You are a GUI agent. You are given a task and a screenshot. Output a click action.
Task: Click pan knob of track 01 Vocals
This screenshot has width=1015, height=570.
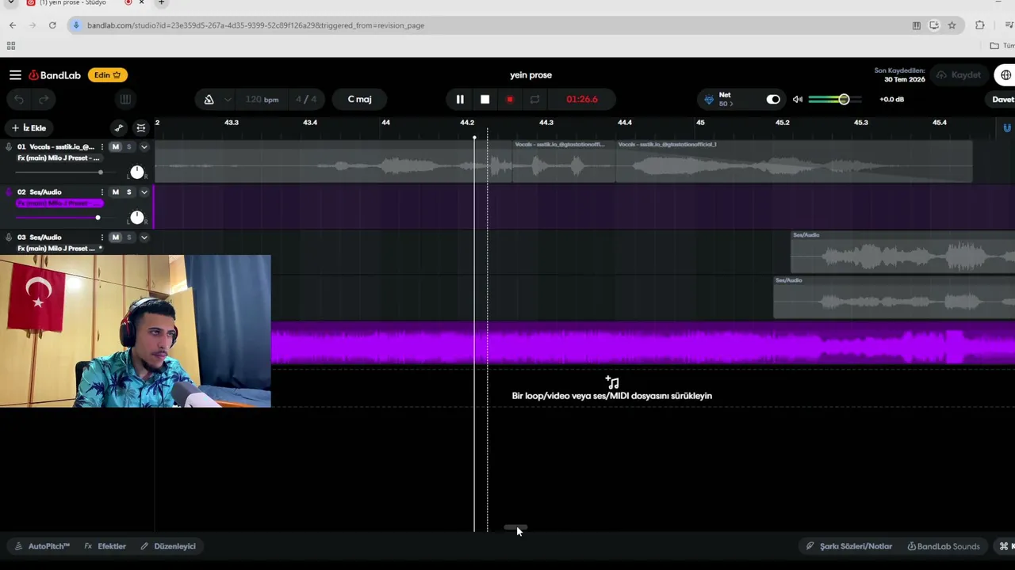point(137,172)
